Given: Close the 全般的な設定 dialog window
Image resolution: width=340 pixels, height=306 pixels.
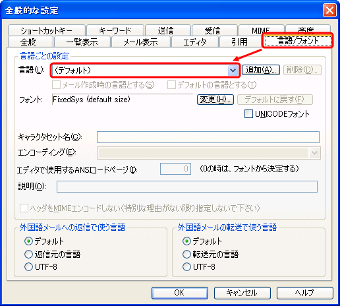Looking at the screenshot, I should [329, 10].
